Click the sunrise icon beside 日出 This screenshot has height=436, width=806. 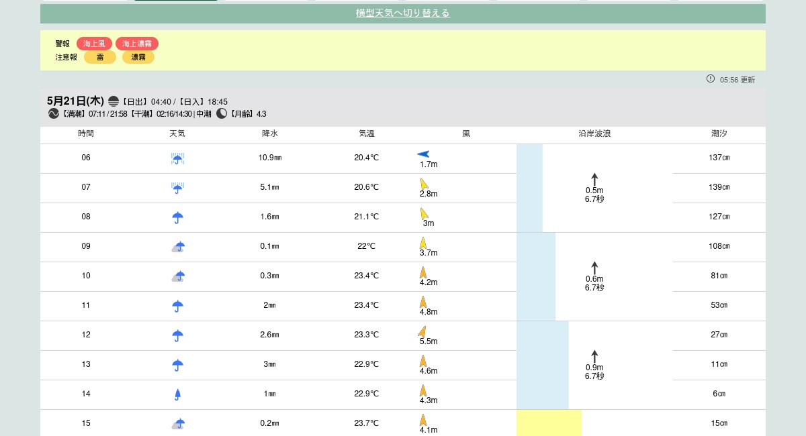click(x=114, y=101)
